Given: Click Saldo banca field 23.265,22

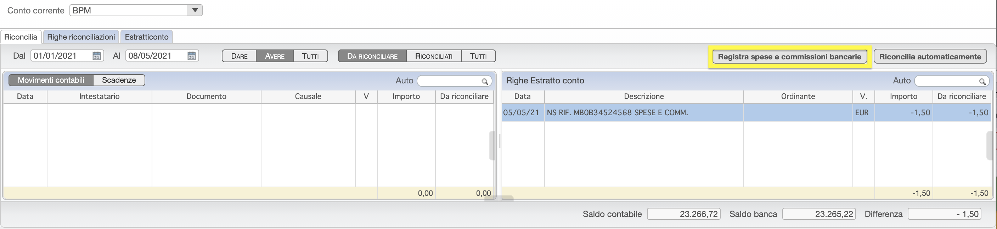Looking at the screenshot, I should (819, 214).
